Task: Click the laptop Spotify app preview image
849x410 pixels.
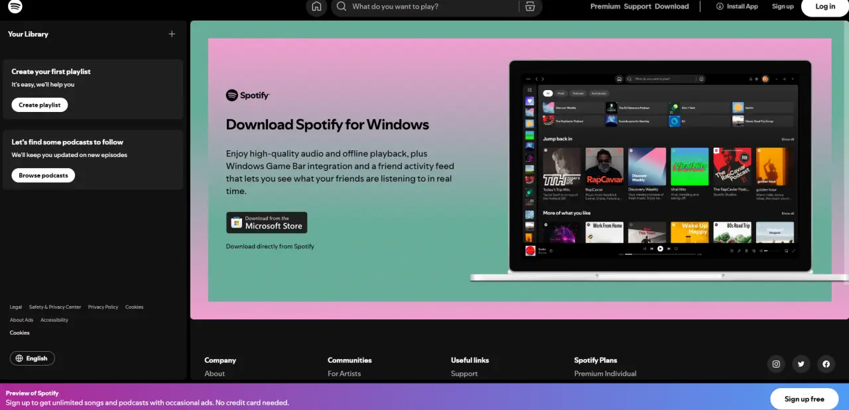Action: (659, 170)
